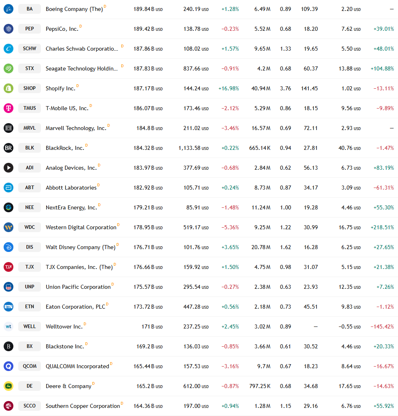Click Shopify volume 40.94 M
This screenshot has height=416, width=398.
pyautogui.click(x=261, y=88)
